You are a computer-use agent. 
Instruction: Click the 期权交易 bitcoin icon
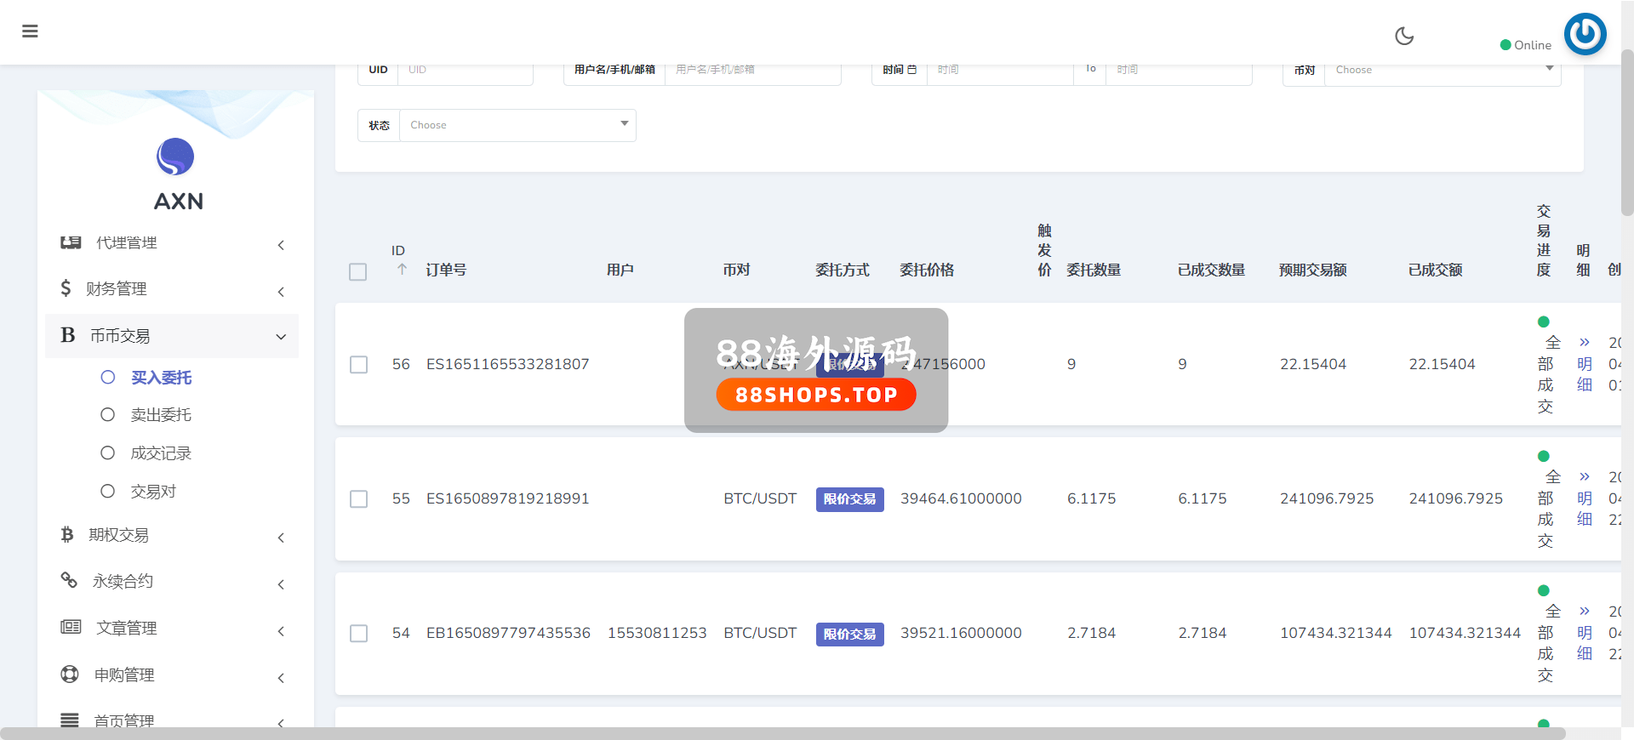click(67, 534)
